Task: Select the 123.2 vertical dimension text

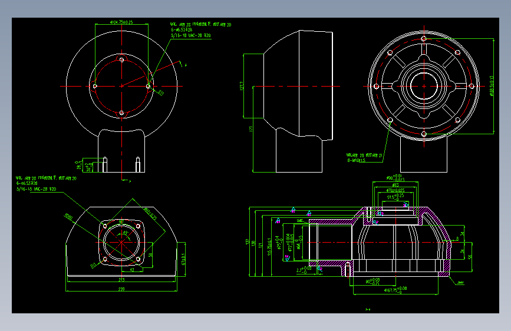Action: [242, 85]
